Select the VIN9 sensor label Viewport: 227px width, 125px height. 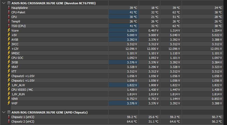[x=15, y=99]
